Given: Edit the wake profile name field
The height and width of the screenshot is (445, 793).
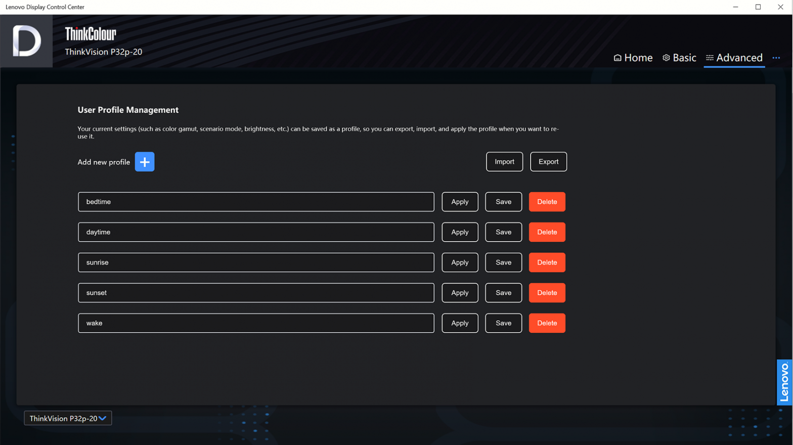Looking at the screenshot, I should pyautogui.click(x=256, y=323).
